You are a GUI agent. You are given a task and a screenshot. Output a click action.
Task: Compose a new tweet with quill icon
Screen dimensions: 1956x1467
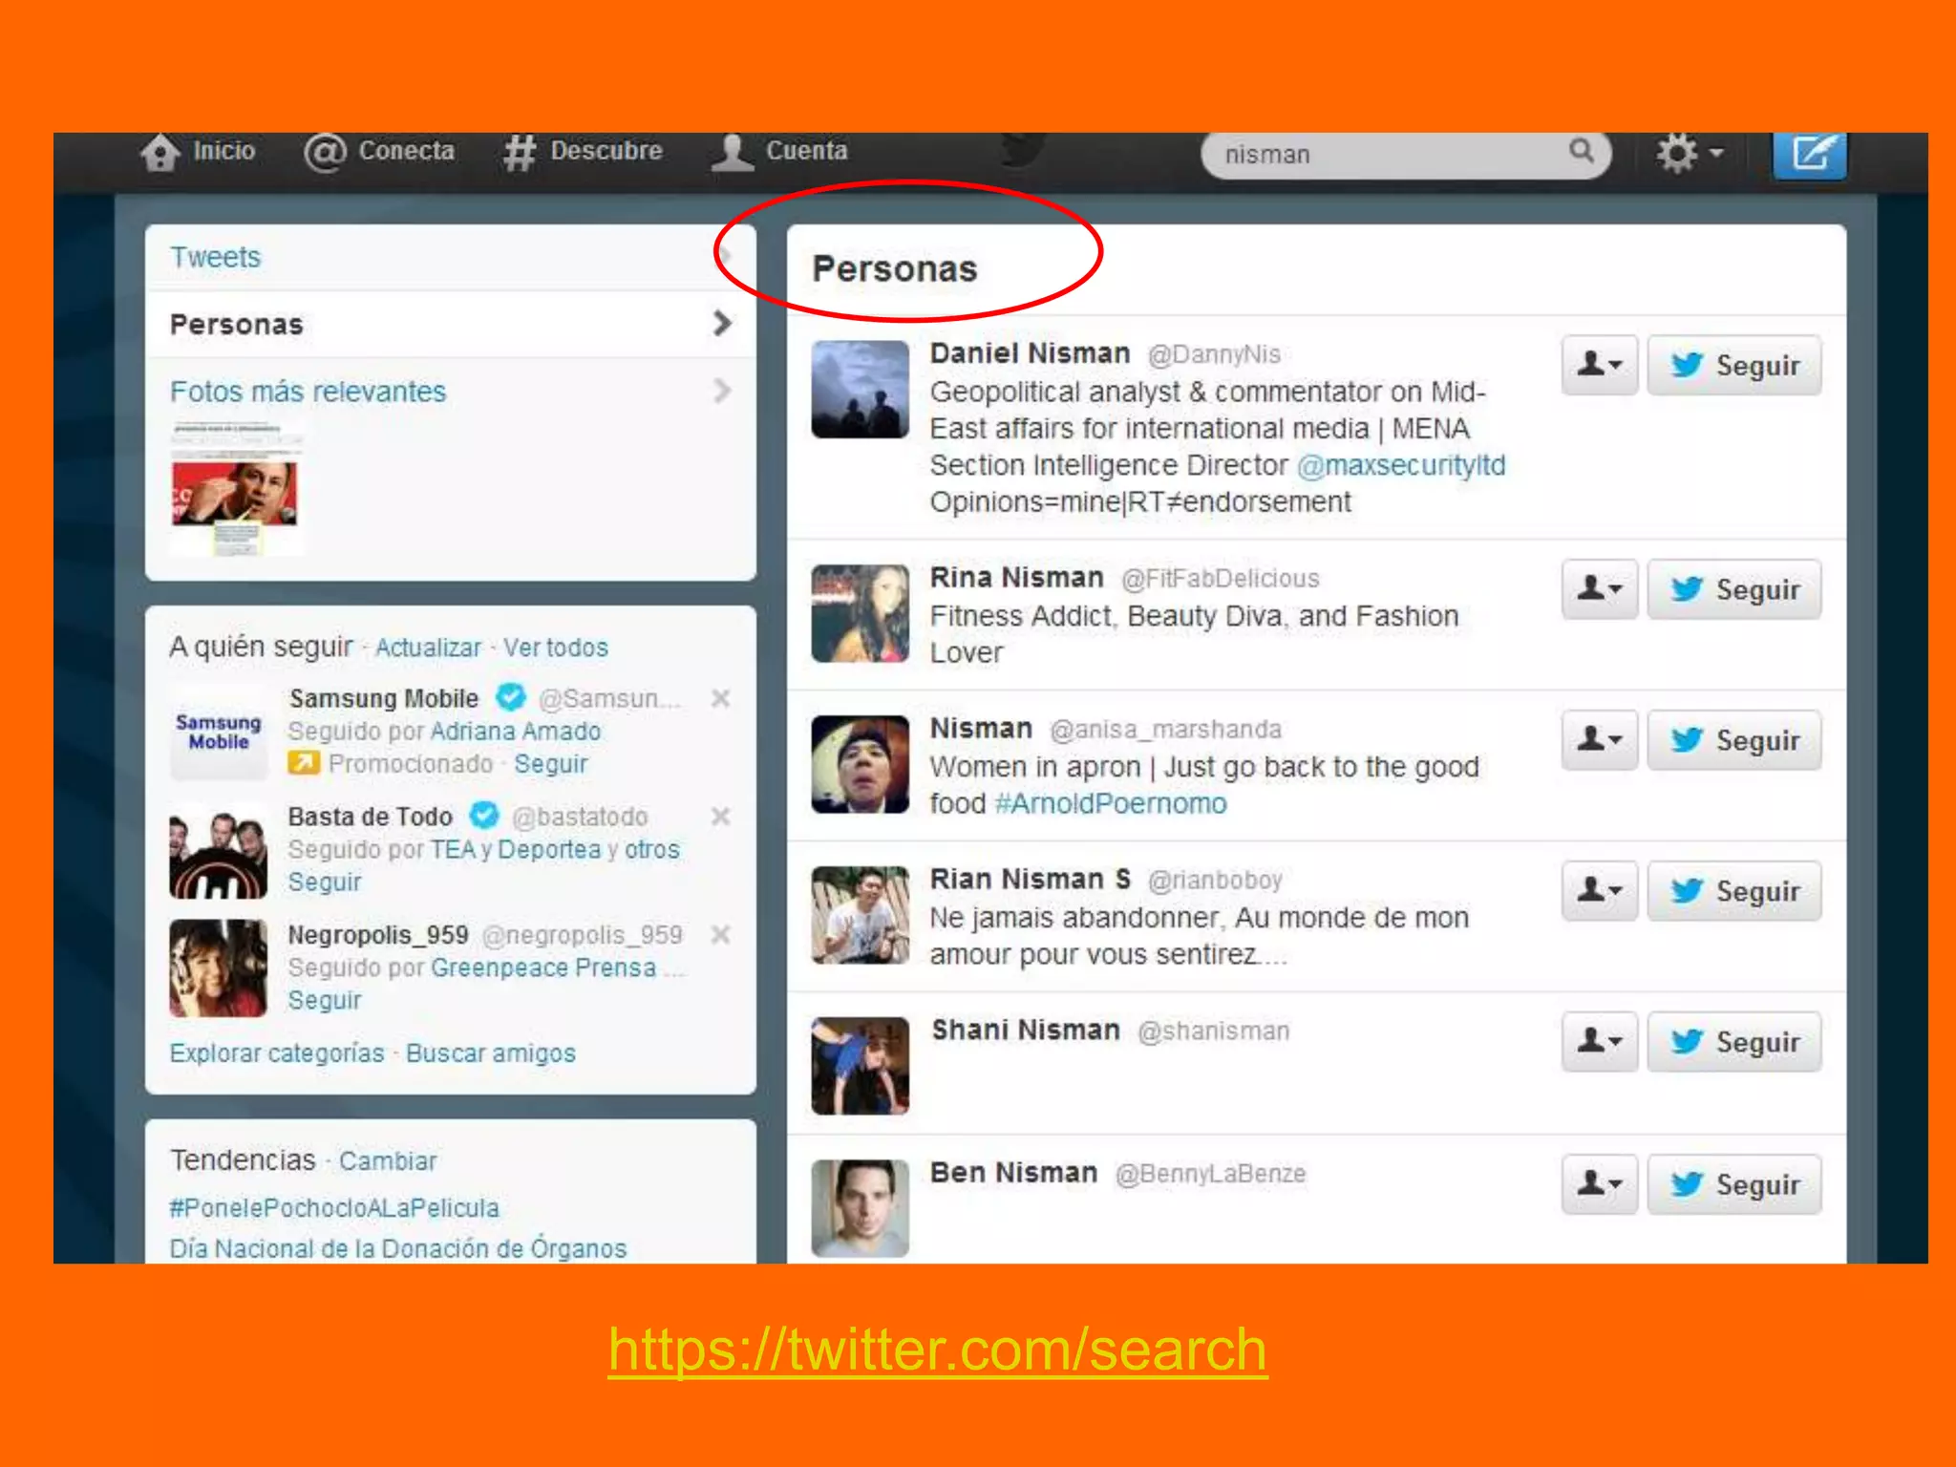point(1810,154)
